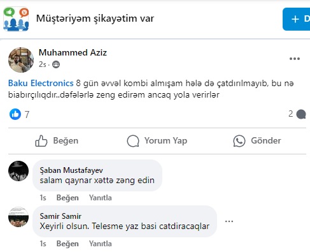The image size is (310, 252).
Task: Click the blue plus button in the group header
Action: click(297, 19)
